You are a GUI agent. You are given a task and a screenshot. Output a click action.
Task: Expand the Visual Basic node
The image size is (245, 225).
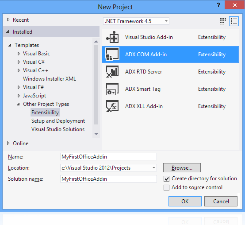(19, 54)
